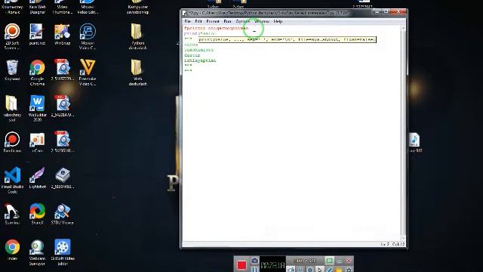Select the PDF file icon beside Google Chrome
Viewport: 483px width, 272px height.
[62, 70]
